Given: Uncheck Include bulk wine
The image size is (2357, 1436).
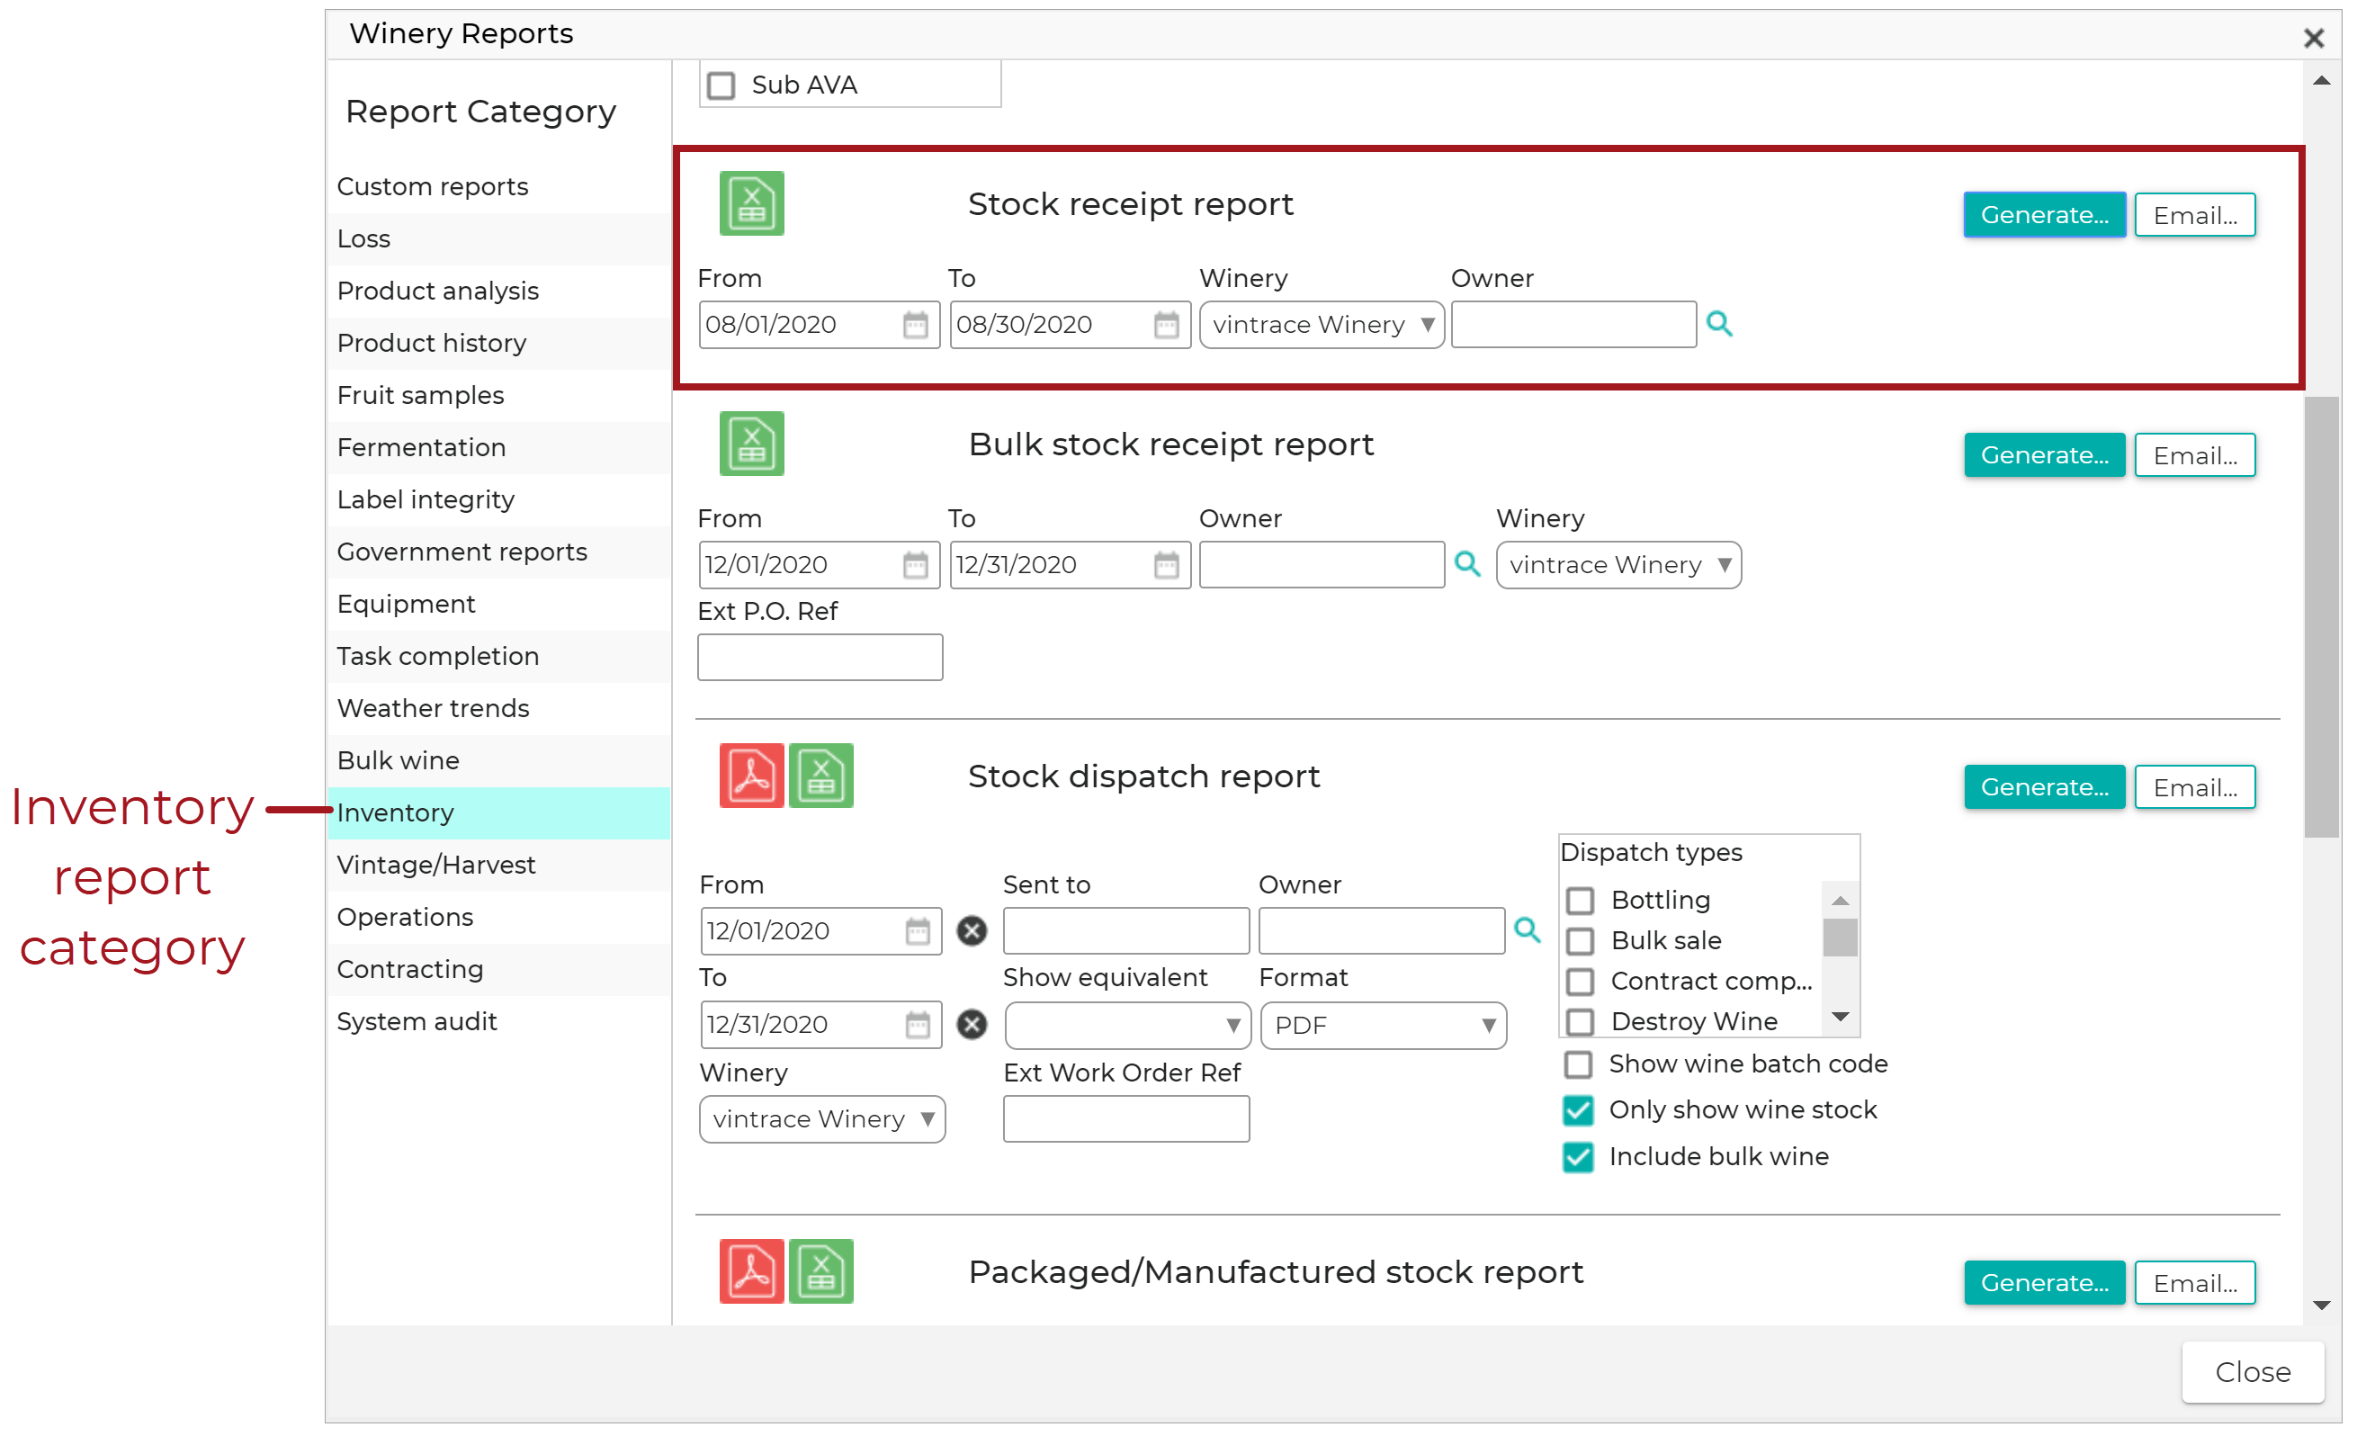Looking at the screenshot, I should (x=1578, y=1158).
